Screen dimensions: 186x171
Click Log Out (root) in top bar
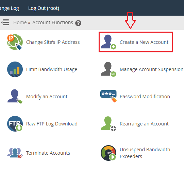click(44, 8)
